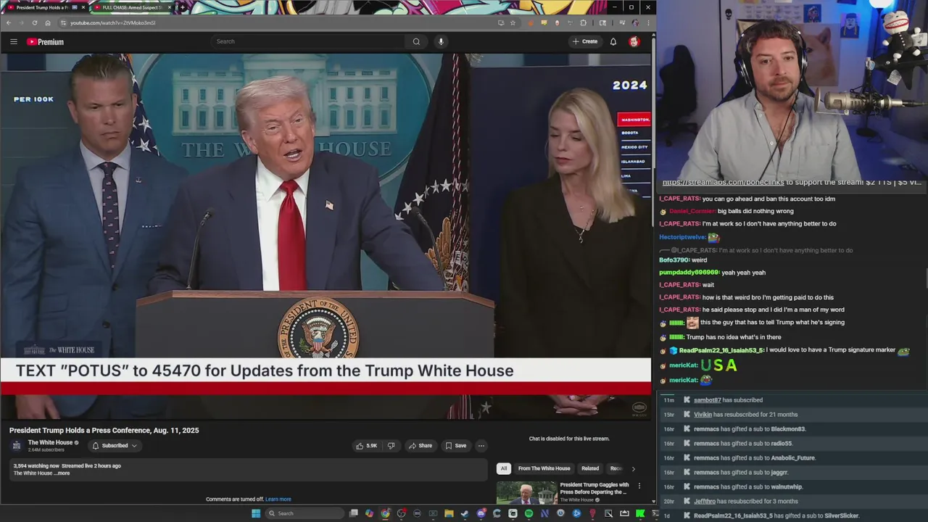Reload the browser page
The height and width of the screenshot is (522, 928).
click(x=35, y=22)
